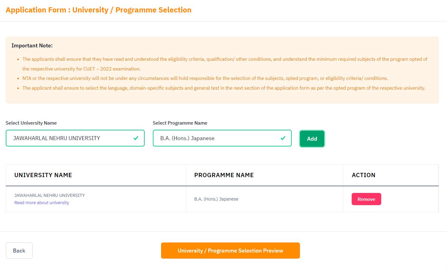The image size is (447, 268).
Task: Click the ACTION column header
Action: [x=363, y=175]
